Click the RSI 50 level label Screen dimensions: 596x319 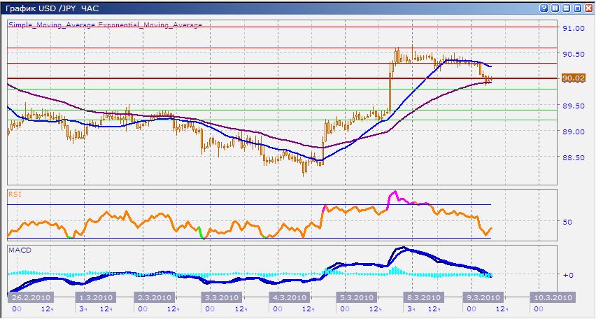pos(568,222)
